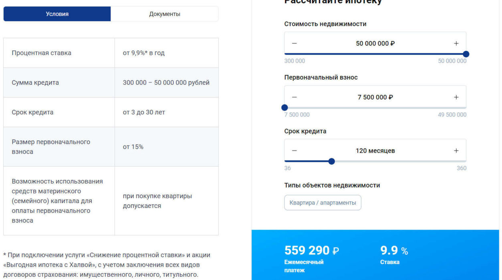Click the down payment slider handle
Viewport: 502px width, 280px height.
click(x=285, y=107)
